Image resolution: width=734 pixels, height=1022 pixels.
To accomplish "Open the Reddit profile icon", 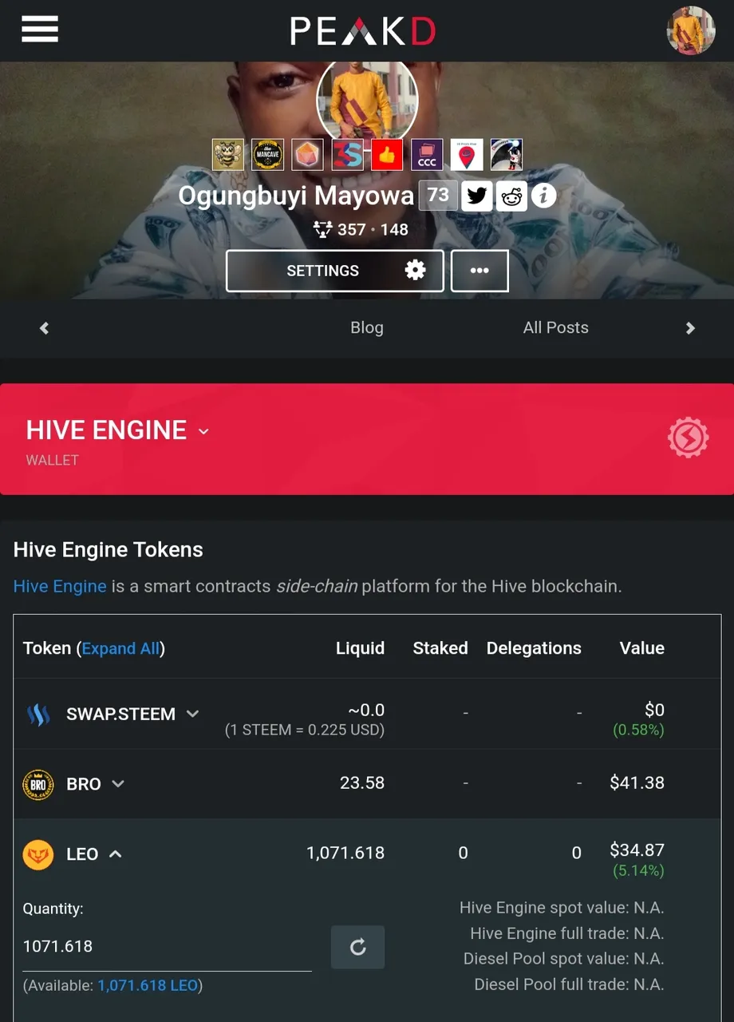I will click(x=511, y=195).
